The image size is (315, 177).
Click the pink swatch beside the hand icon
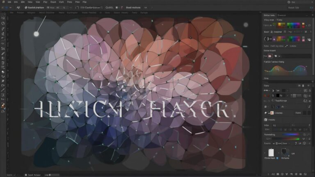pyautogui.click(x=303, y=39)
